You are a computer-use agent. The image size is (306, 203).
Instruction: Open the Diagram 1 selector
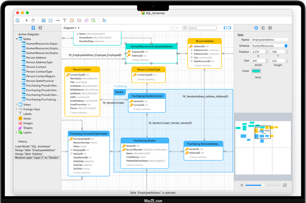coord(71,28)
